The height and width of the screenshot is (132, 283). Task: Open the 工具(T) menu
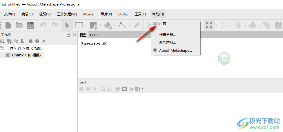pos(140,14)
